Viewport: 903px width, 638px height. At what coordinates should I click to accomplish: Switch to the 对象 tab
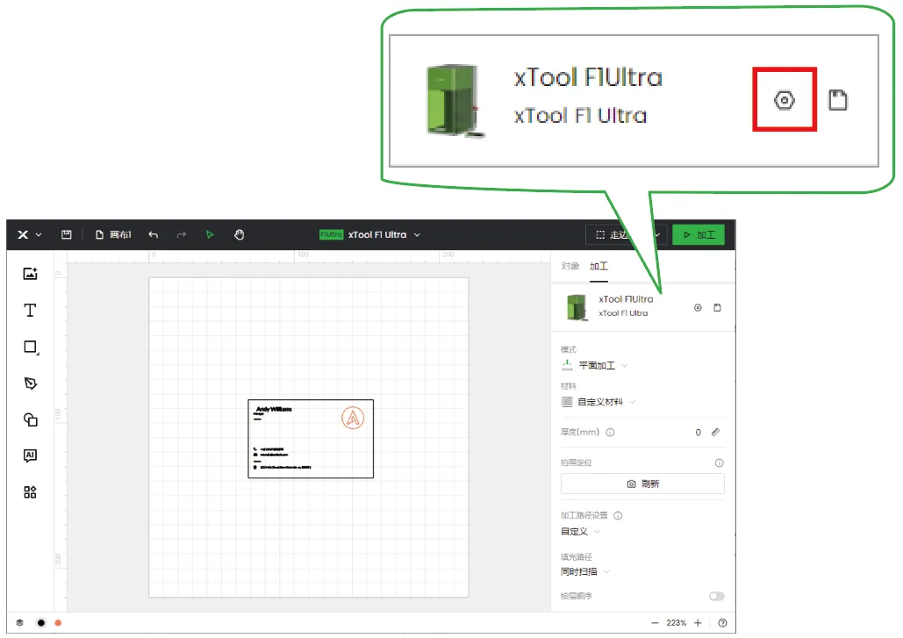click(x=570, y=266)
